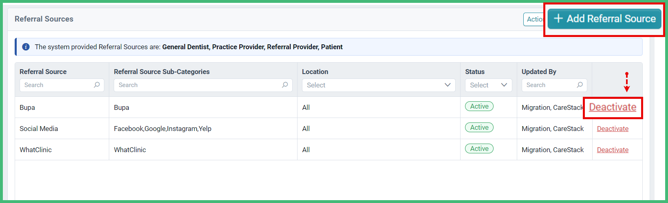Focus the Referral Source search field

pyautogui.click(x=62, y=85)
